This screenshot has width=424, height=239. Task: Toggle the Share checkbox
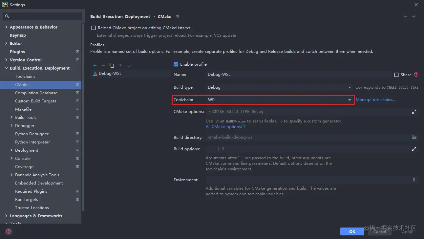(x=396, y=75)
